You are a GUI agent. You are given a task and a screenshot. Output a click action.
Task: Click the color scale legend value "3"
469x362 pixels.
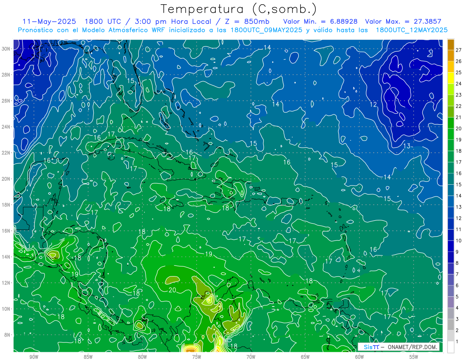tap(457, 319)
